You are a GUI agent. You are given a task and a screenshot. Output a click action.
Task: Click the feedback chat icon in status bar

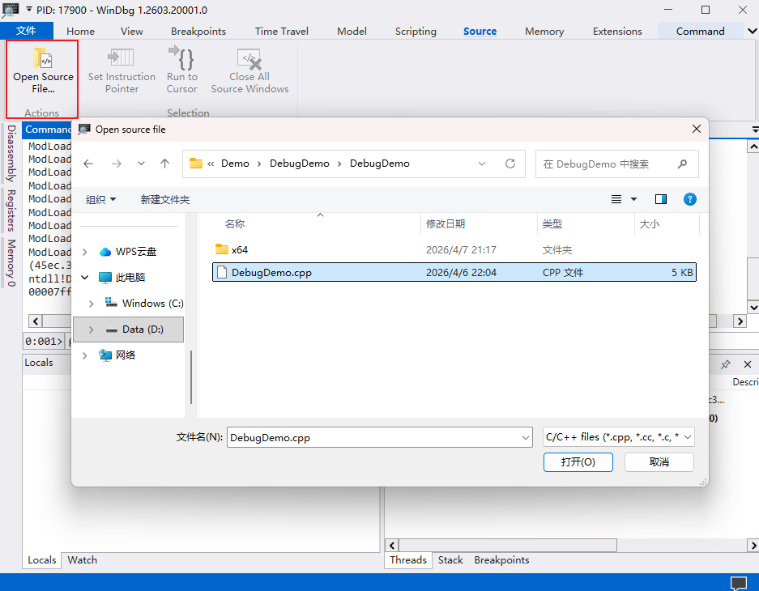[x=738, y=582]
